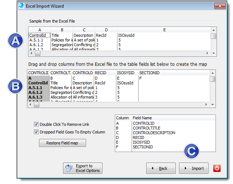
Task: Click the SECTIONID header in mapping grid
Action: (x=174, y=73)
